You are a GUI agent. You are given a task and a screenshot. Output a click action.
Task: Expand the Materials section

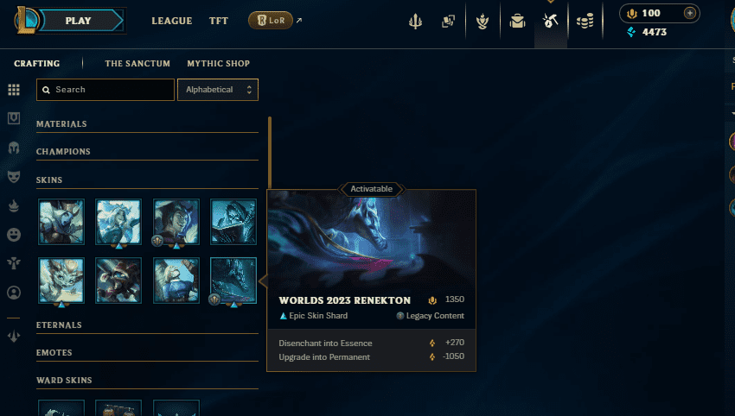point(147,124)
